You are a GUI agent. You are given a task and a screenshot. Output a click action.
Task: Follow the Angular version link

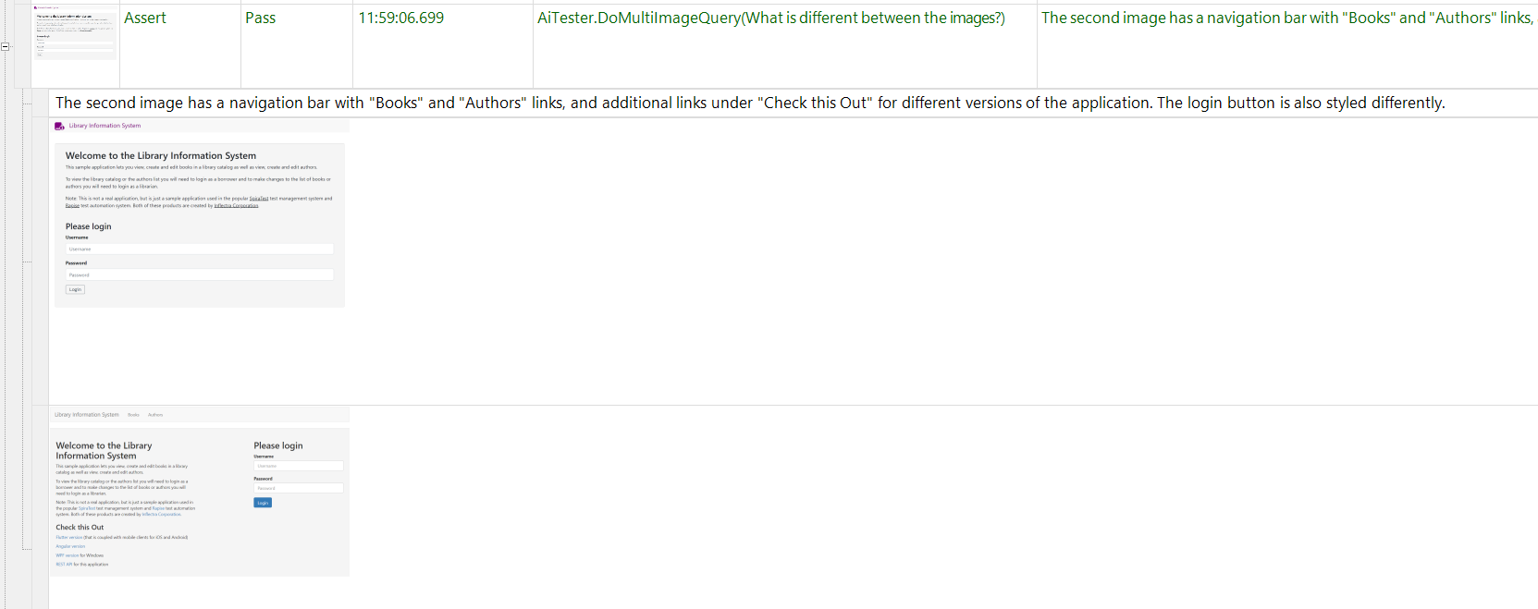coord(70,546)
